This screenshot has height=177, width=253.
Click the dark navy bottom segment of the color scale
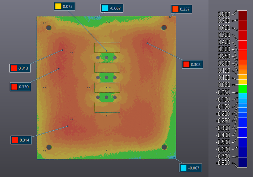point(243,162)
